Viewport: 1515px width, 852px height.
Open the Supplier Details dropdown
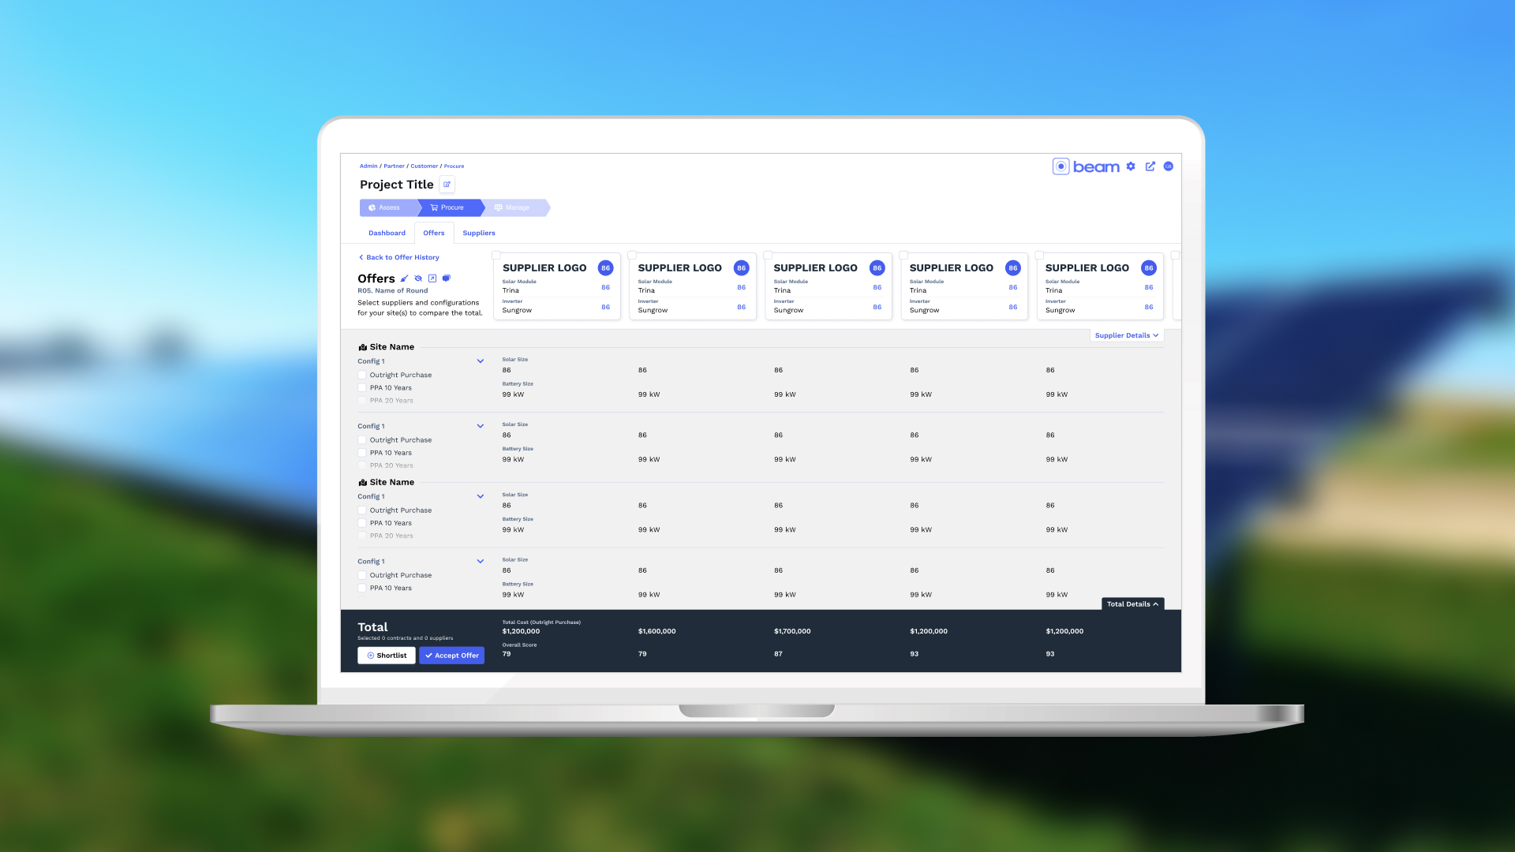1126,335
